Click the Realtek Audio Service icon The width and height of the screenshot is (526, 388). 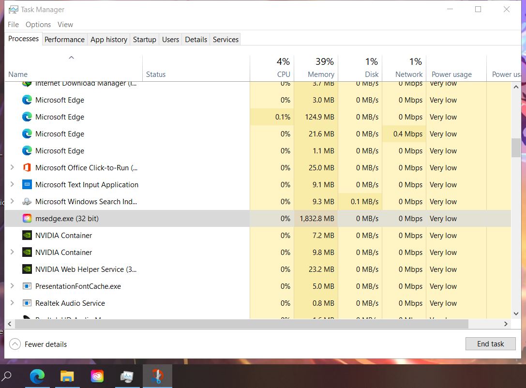pyautogui.click(x=27, y=303)
